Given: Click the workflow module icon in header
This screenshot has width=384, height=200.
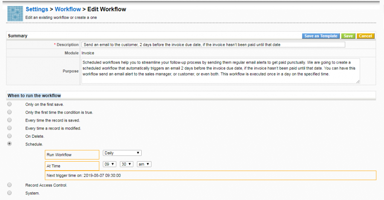Looking at the screenshot, I should (x=15, y=13).
